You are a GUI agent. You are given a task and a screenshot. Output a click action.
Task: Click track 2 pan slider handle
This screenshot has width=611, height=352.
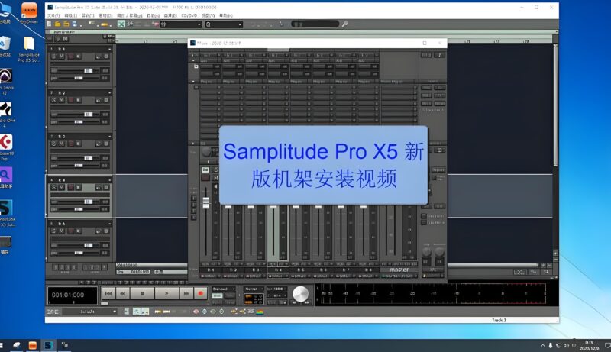point(79,122)
